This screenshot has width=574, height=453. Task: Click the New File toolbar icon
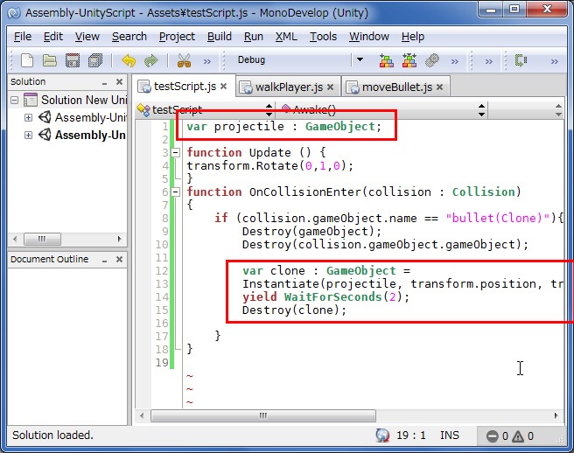(27, 60)
